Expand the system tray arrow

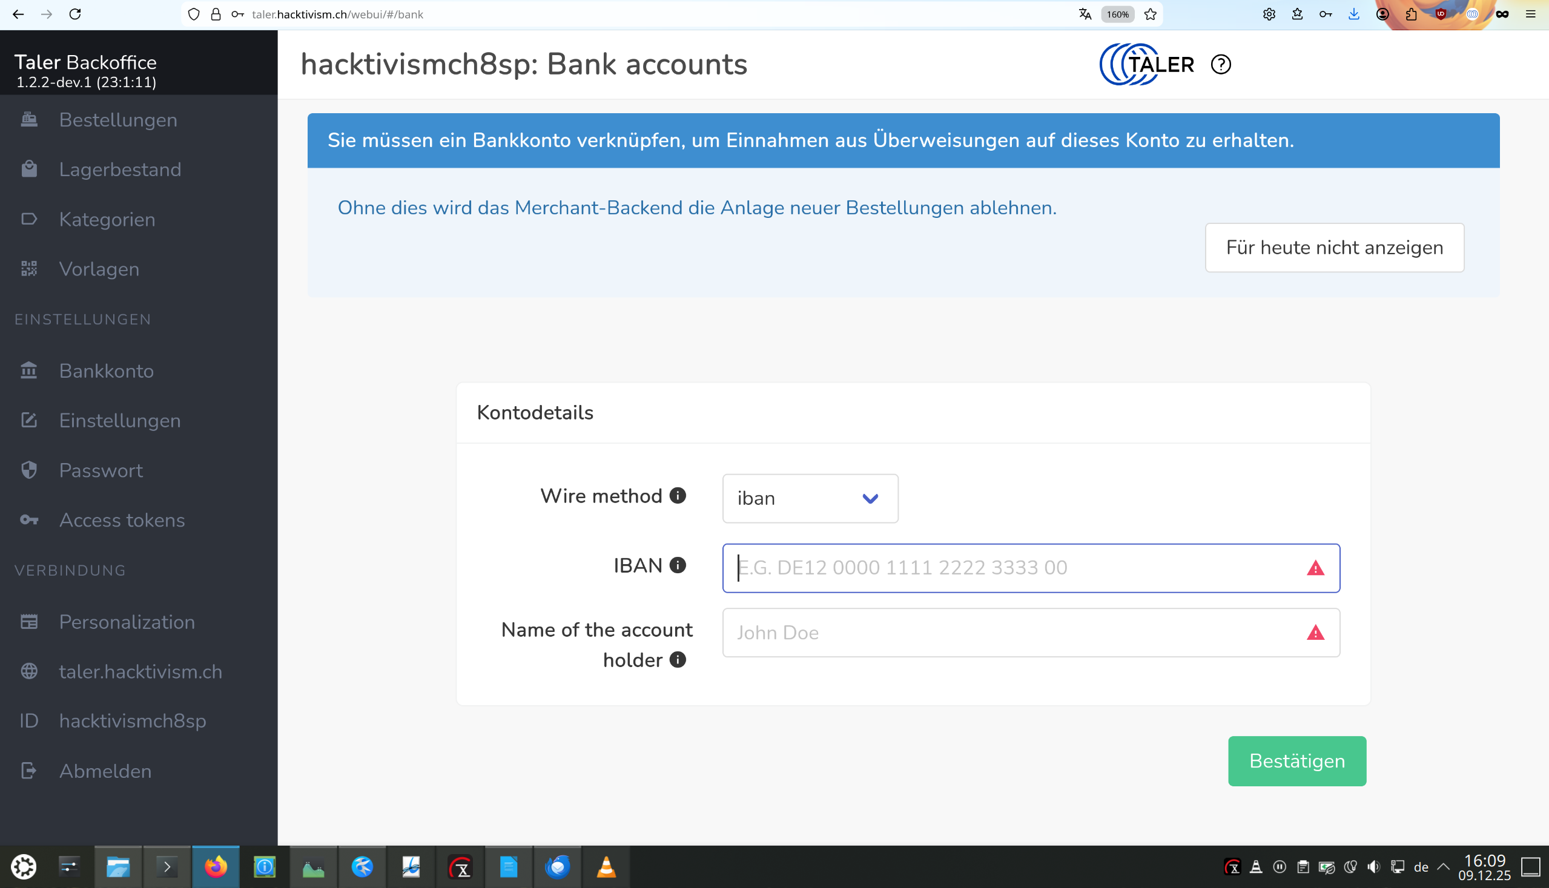click(1443, 867)
